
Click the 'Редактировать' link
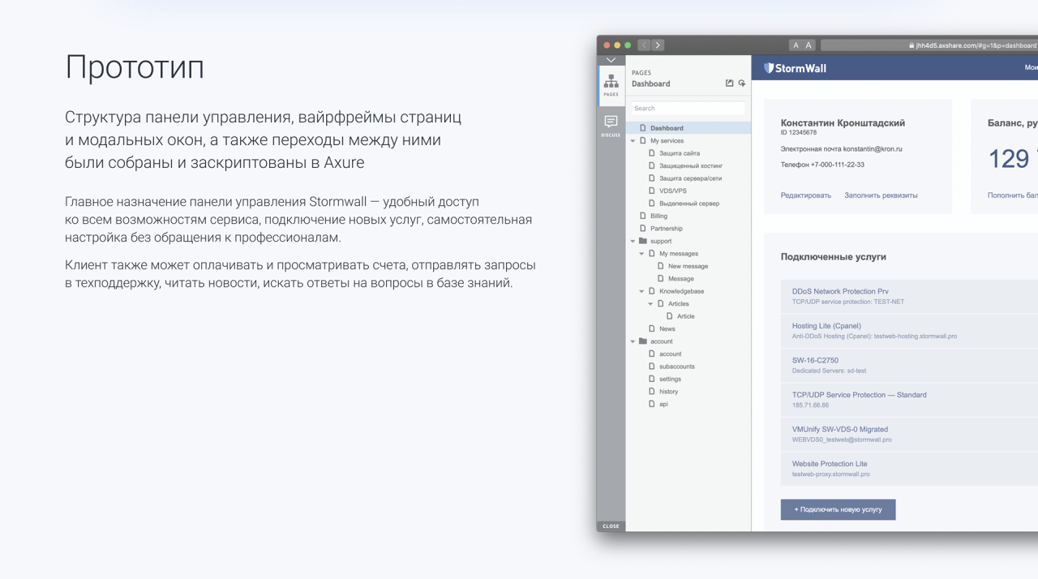(805, 195)
